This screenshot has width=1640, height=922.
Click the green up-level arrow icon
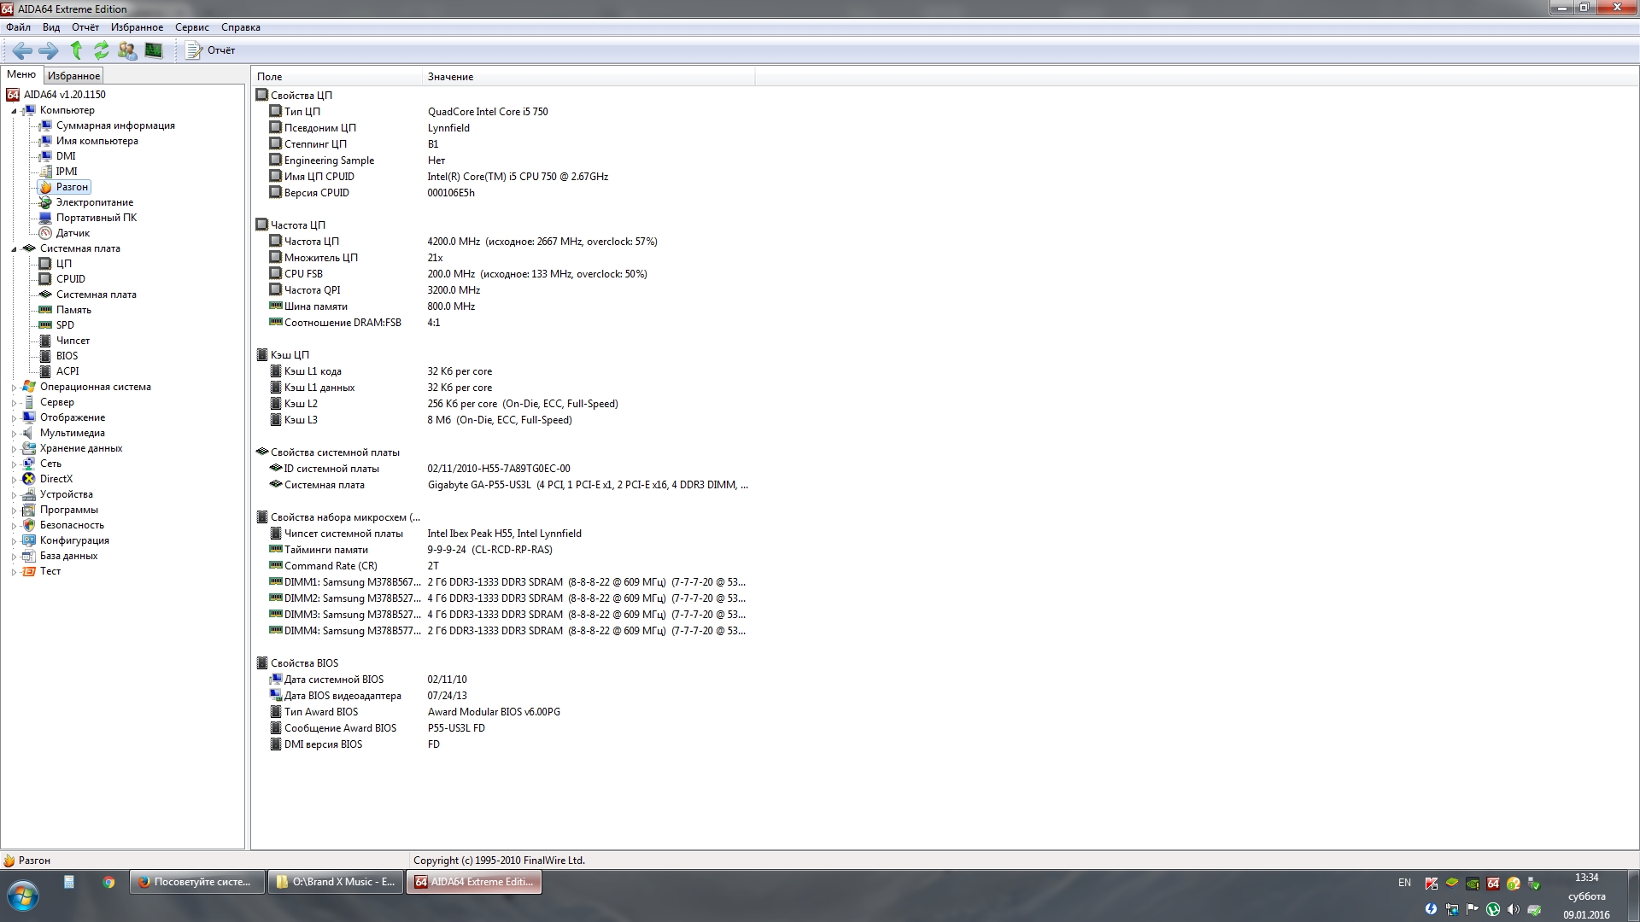pyautogui.click(x=76, y=50)
